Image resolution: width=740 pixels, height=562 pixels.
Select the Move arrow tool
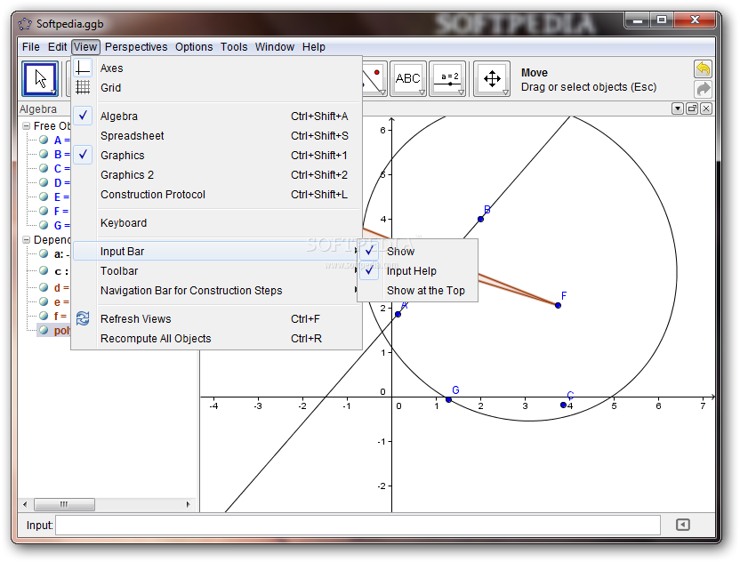click(x=40, y=79)
